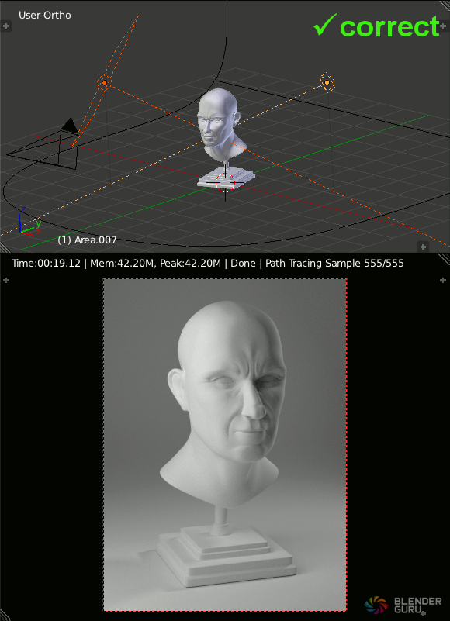
Task: Expand the render view's right region plus icon
Action: 443,281
